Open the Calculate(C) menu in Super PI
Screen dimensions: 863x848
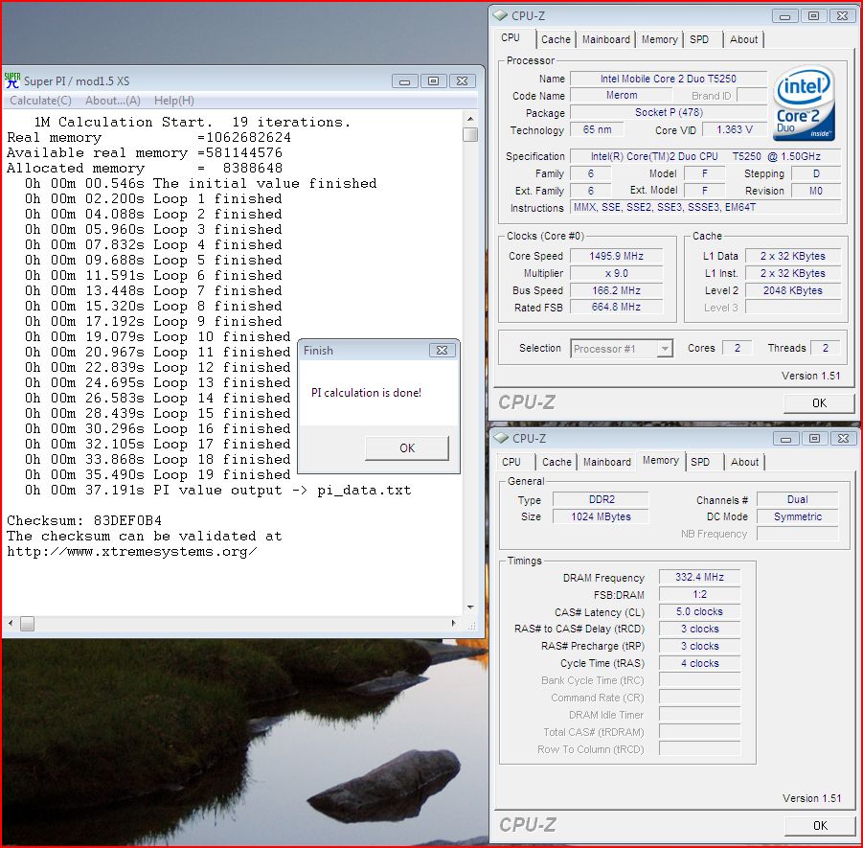(x=41, y=101)
